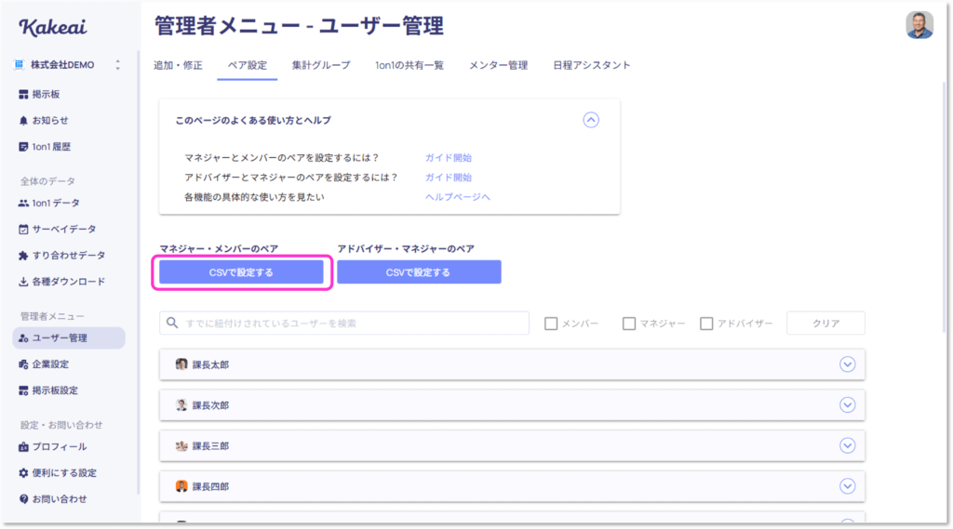
Task: Select the サーベイデータ calendar icon
Action: (x=23, y=229)
